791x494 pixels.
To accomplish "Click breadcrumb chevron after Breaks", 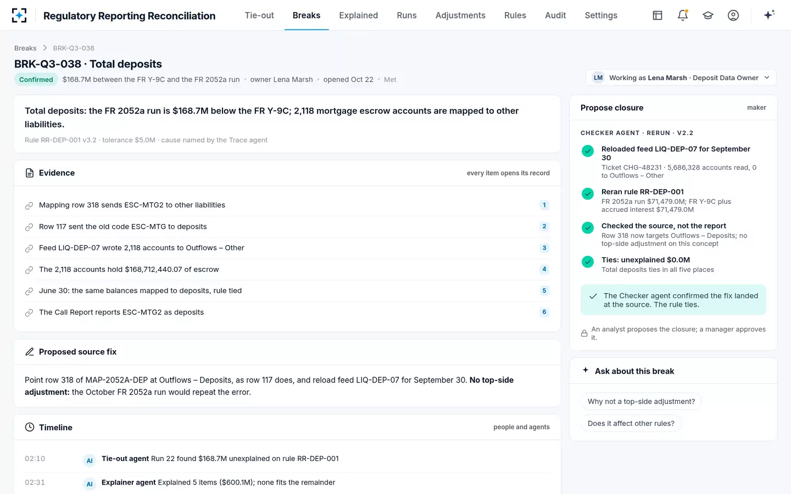I will 45,48.
